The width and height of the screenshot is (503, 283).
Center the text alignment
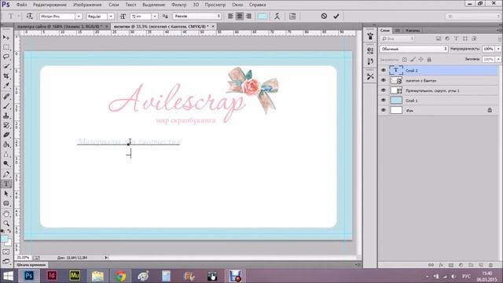point(239,16)
